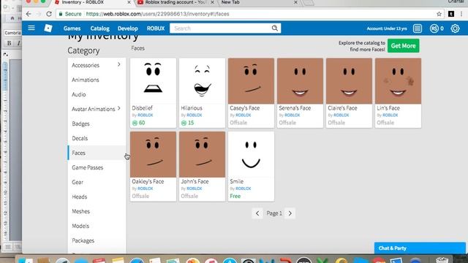Open the Chat & Party panel
Screen dimensions: 468x263
[x=420, y=248]
